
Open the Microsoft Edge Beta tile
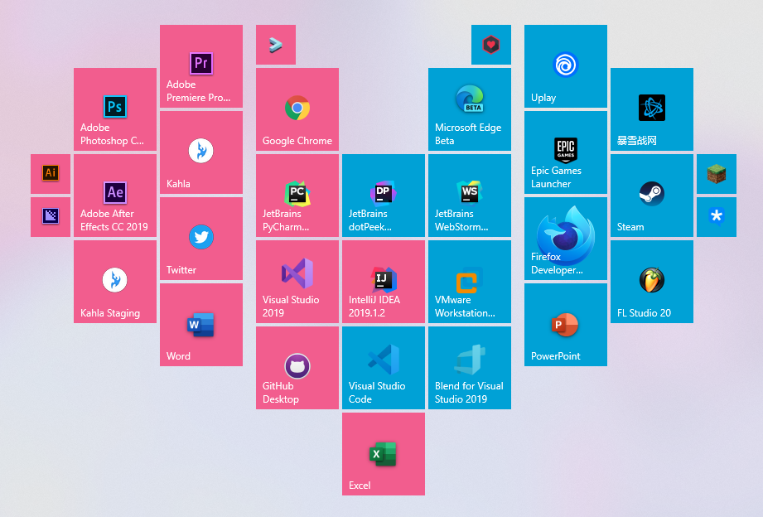[470, 109]
